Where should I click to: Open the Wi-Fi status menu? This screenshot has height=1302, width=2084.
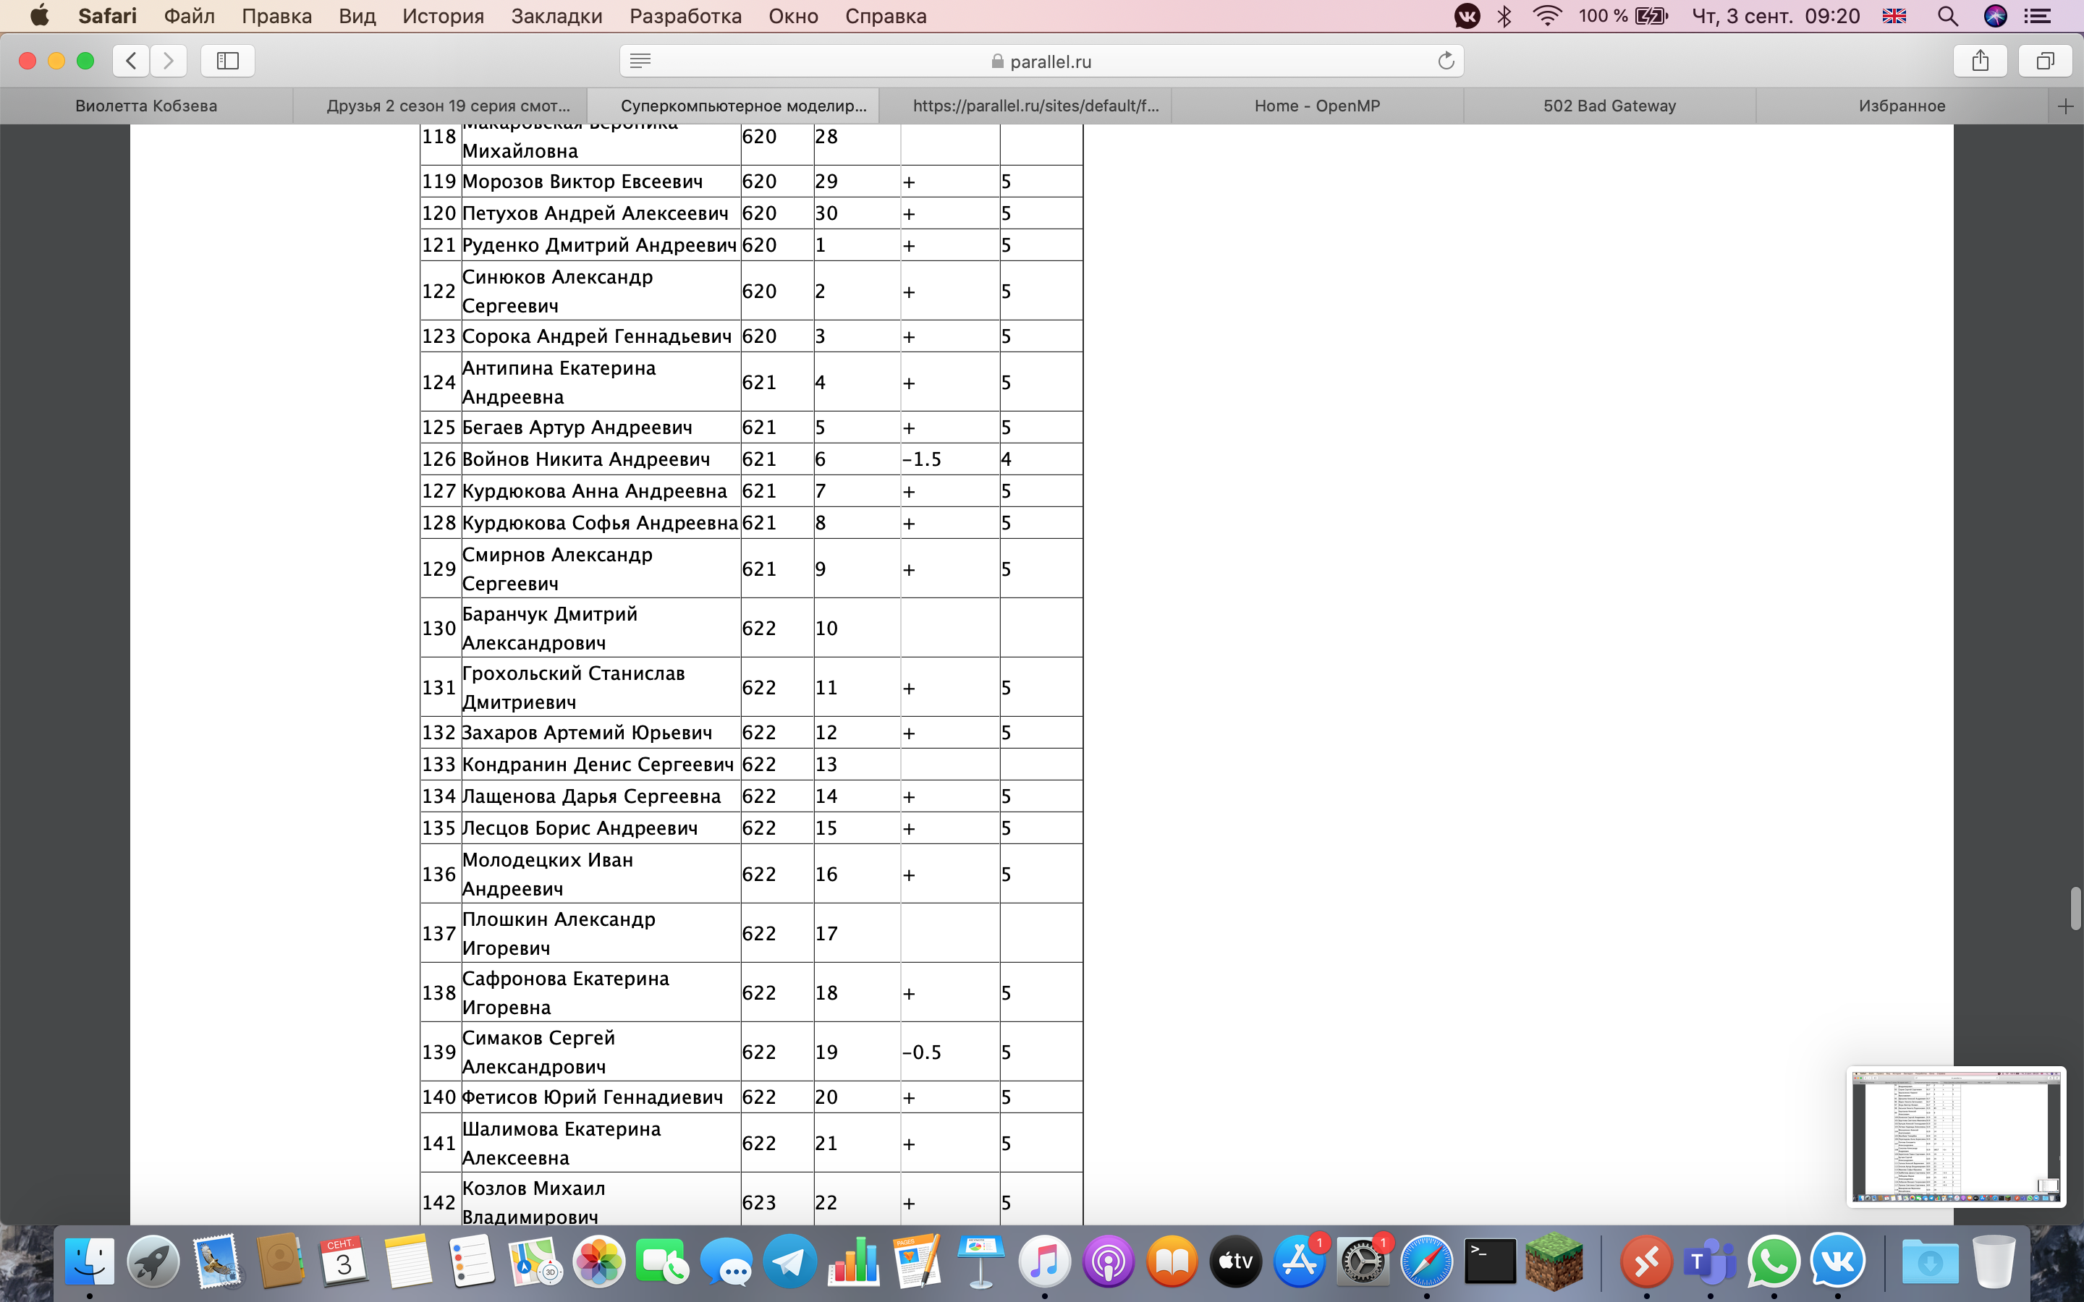point(1548,15)
